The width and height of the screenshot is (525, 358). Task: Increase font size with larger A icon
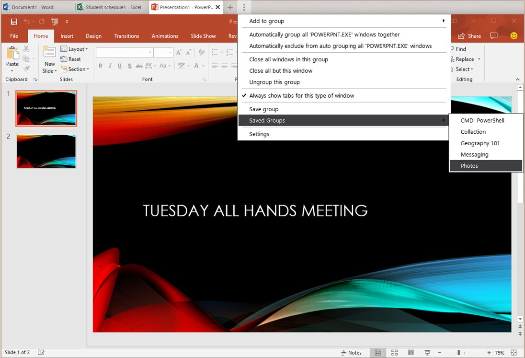tap(179, 52)
